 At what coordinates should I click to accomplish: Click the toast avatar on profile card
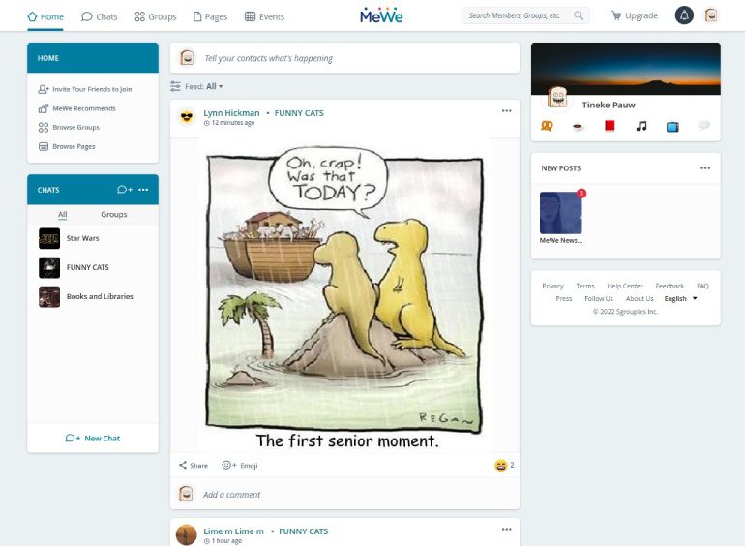click(557, 98)
